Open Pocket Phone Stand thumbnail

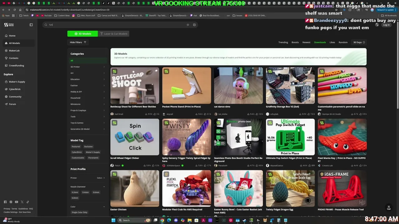pos(186,86)
